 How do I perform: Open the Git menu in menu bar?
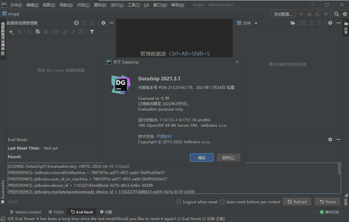(x=146, y=5)
